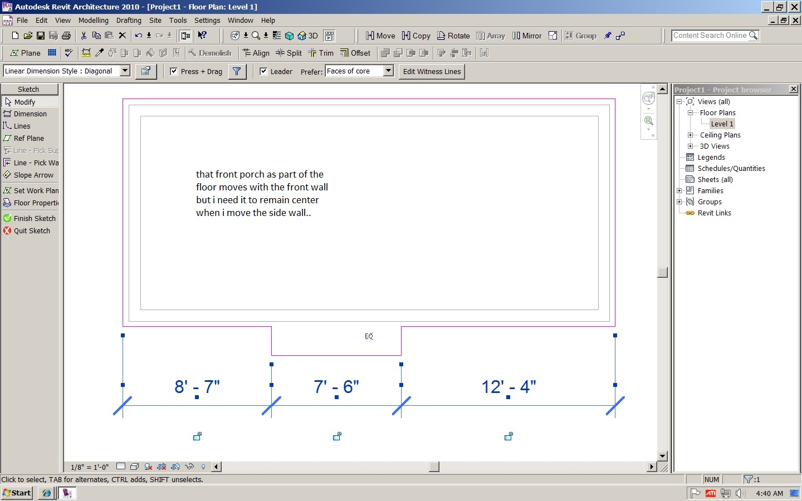Open the Linear Dimension Style dropdown

click(125, 71)
